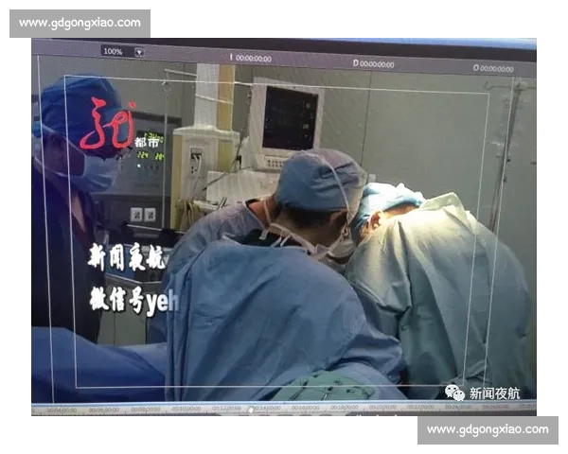Click the www.gdgongxiao.com label at top left
Viewport: 568px width, 454px height.
[79, 23]
